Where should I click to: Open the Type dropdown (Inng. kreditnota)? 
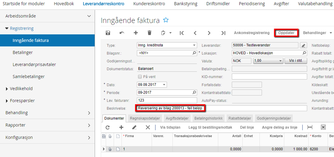[x=194, y=45]
